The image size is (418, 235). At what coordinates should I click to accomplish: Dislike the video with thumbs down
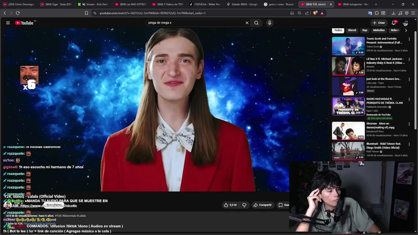point(244,205)
